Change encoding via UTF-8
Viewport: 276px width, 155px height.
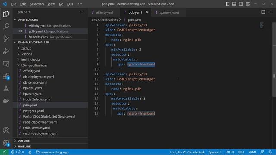coord(229,152)
